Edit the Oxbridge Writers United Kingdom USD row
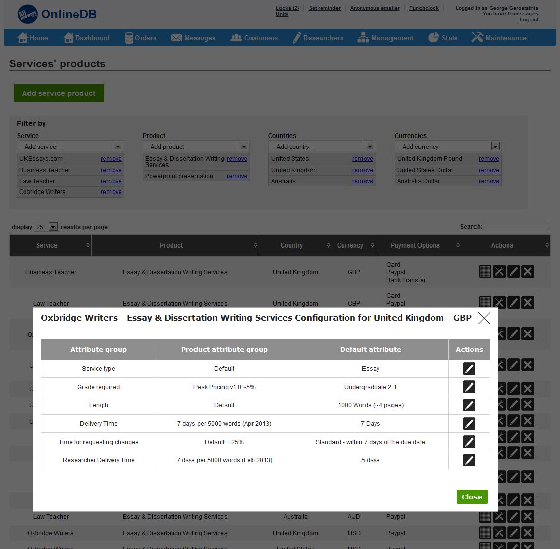The height and width of the screenshot is (549, 560). [x=513, y=533]
